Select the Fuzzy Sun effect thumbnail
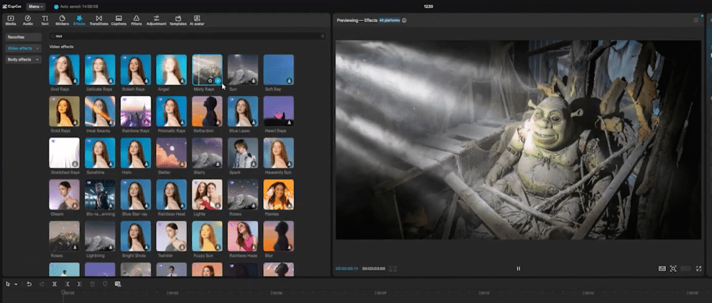Screen dimensions: 712x303 coord(207,236)
